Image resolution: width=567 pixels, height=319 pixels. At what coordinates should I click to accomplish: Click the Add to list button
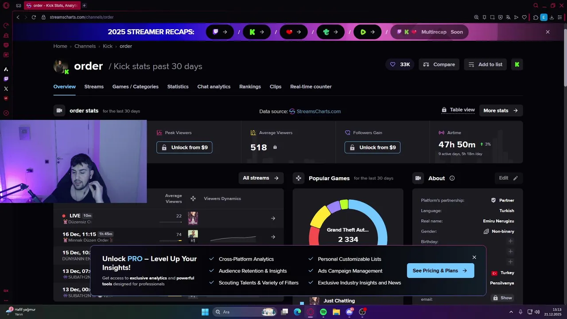[486, 64]
